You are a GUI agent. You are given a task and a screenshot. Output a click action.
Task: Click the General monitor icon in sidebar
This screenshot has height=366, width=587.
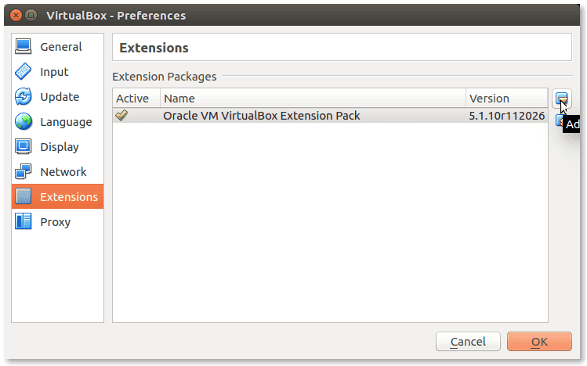point(24,47)
